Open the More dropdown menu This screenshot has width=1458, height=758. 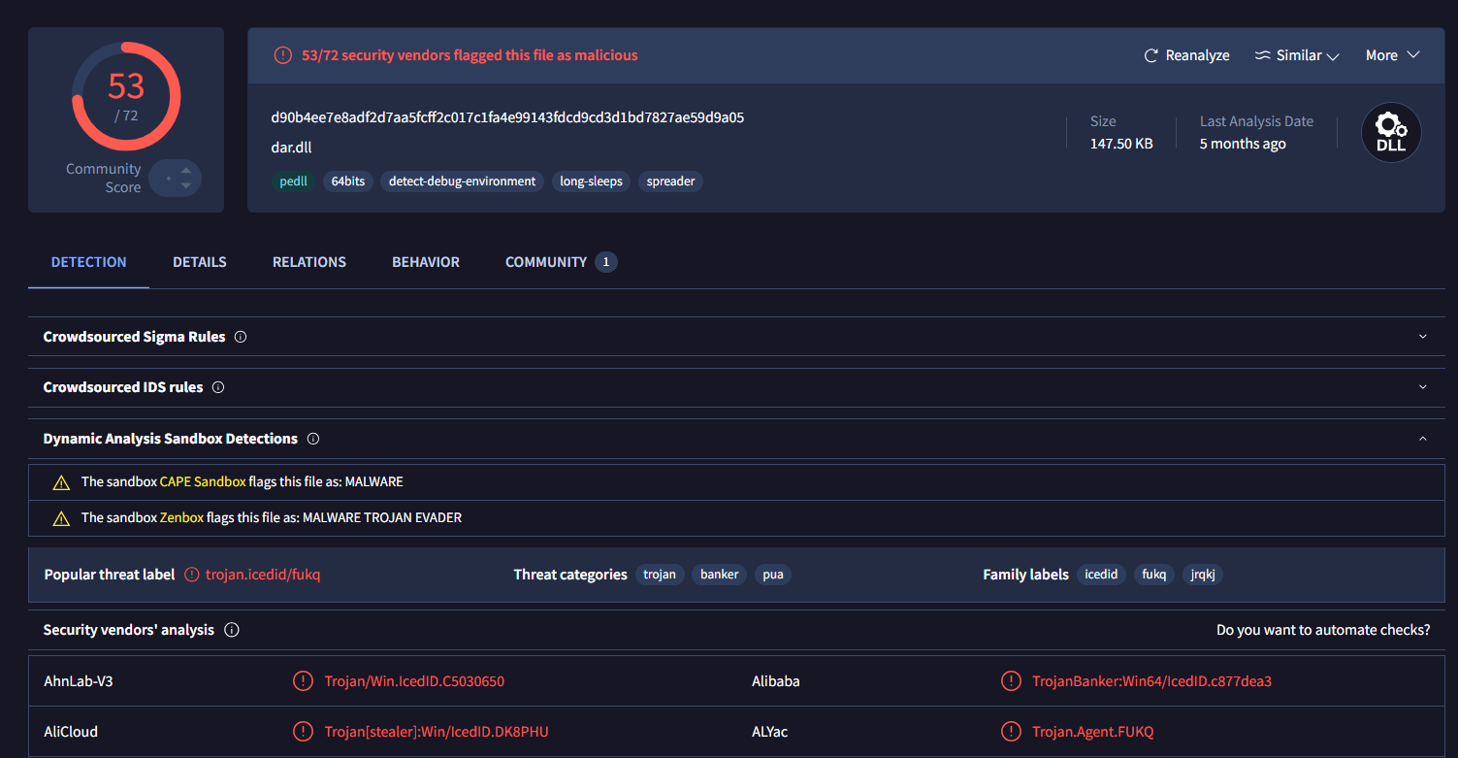(x=1392, y=55)
